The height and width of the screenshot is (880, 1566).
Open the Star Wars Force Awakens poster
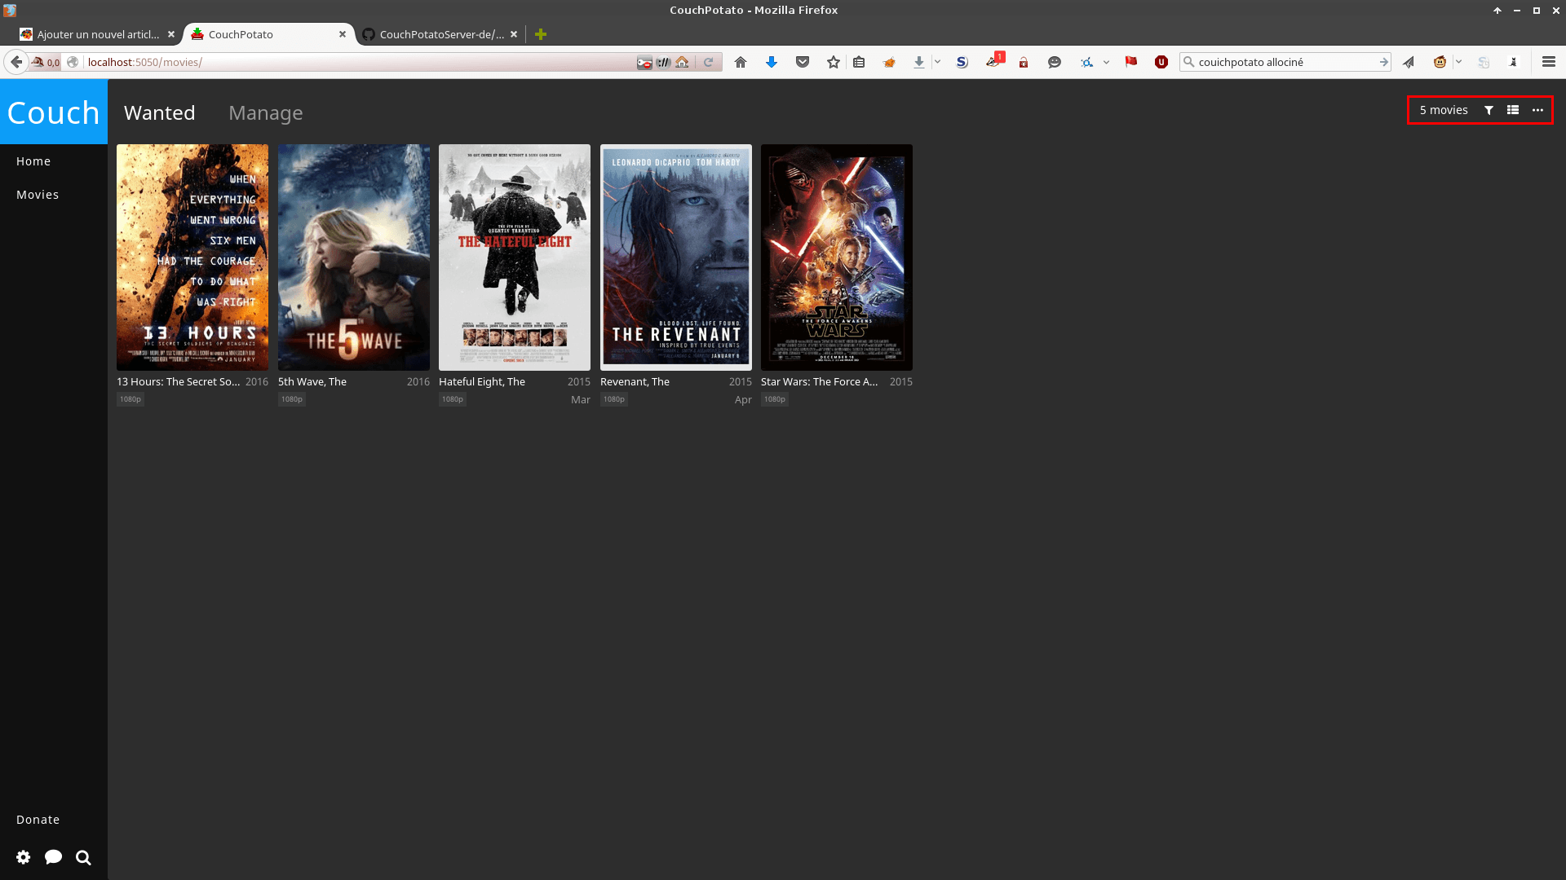[x=837, y=257]
